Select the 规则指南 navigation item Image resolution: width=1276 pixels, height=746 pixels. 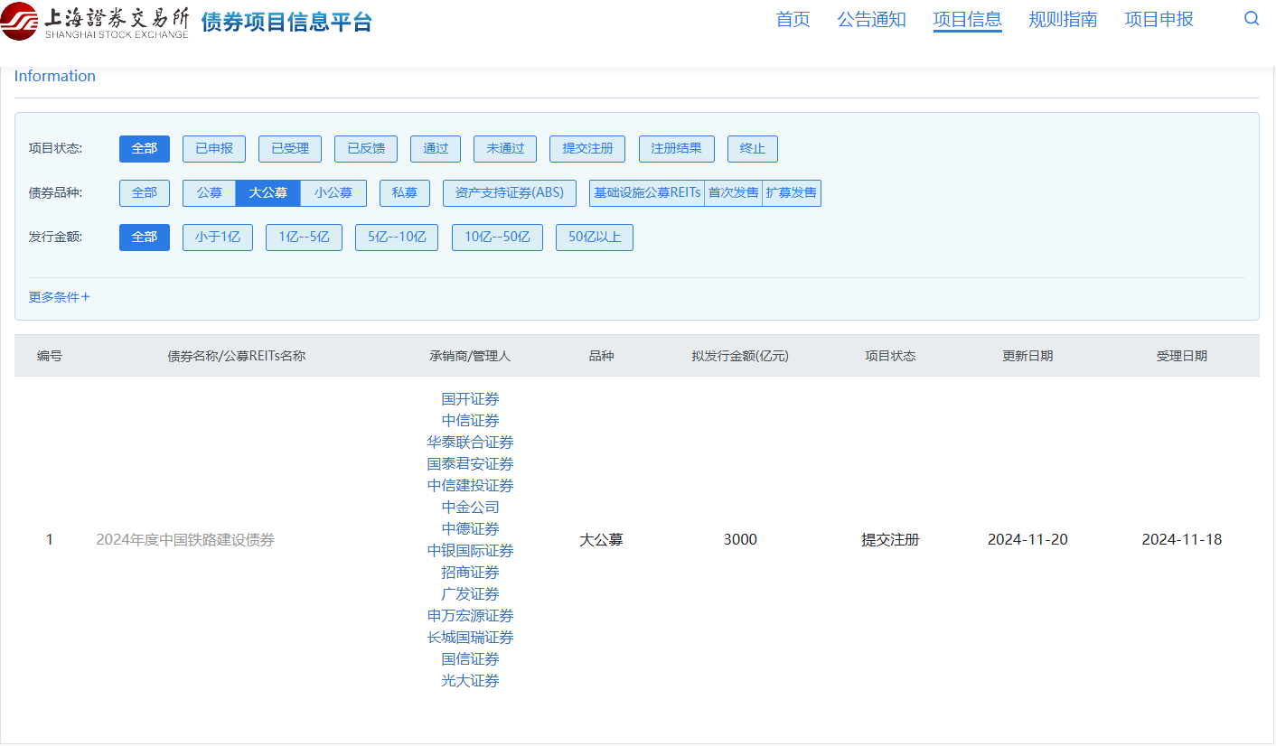point(1063,20)
